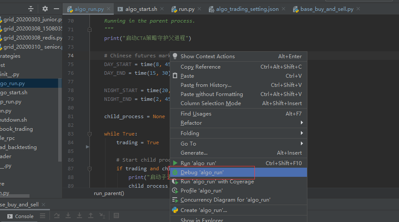Screen dimensions: 399x222
Task: Select Find Usages
Action: click(238, 113)
